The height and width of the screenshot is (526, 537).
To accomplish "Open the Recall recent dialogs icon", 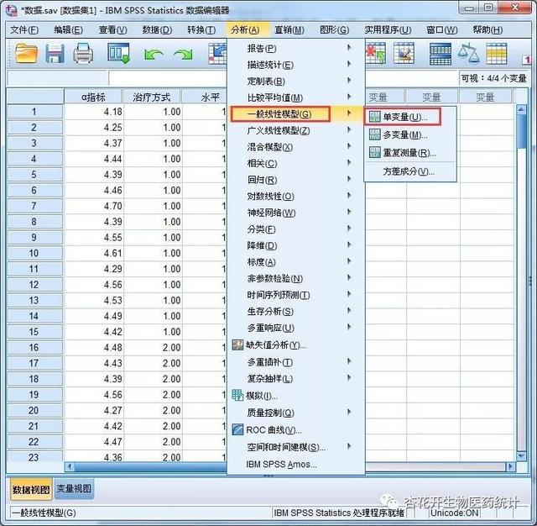I will 118,53.
